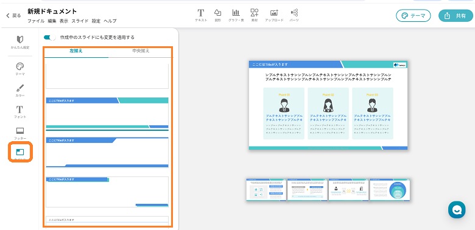Click the sample body text on main slide
This screenshot has height=230, width=475.
coord(328,77)
